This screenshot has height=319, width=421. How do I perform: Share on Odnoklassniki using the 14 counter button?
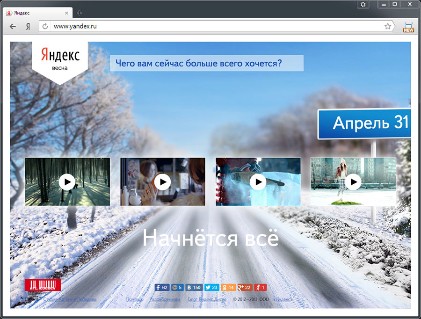pyautogui.click(x=228, y=288)
